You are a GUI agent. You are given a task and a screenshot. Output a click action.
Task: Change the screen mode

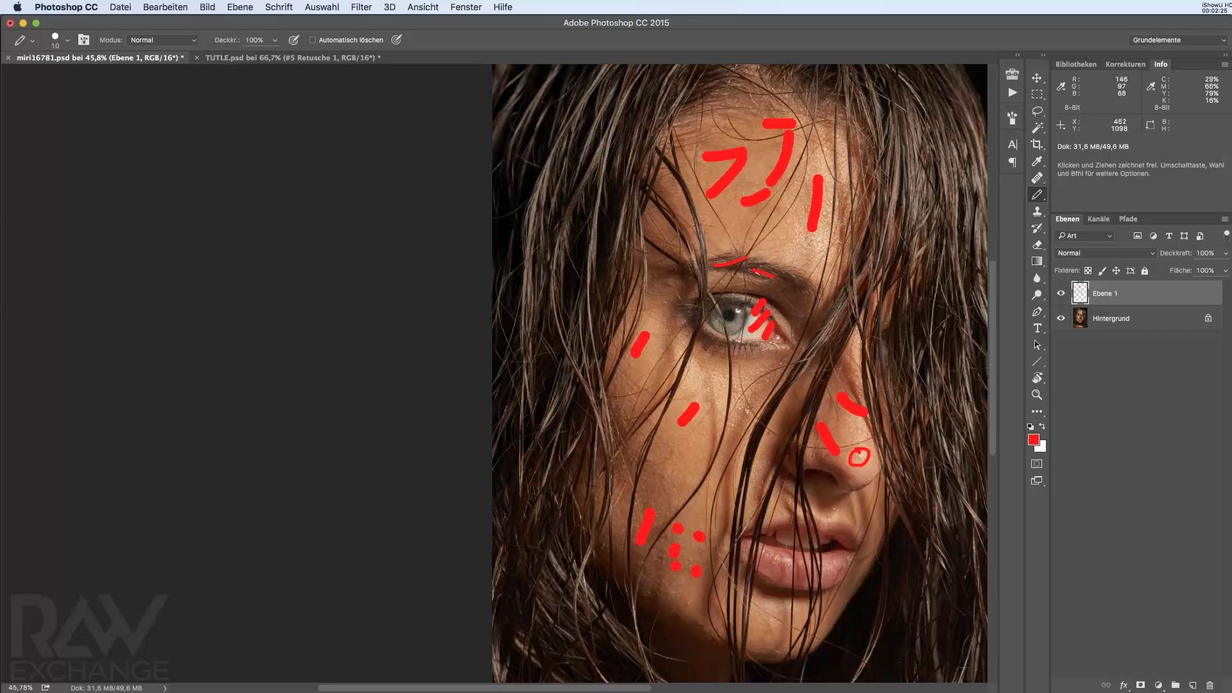coord(1037,481)
